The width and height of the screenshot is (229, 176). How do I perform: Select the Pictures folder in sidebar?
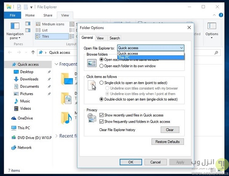(16, 94)
